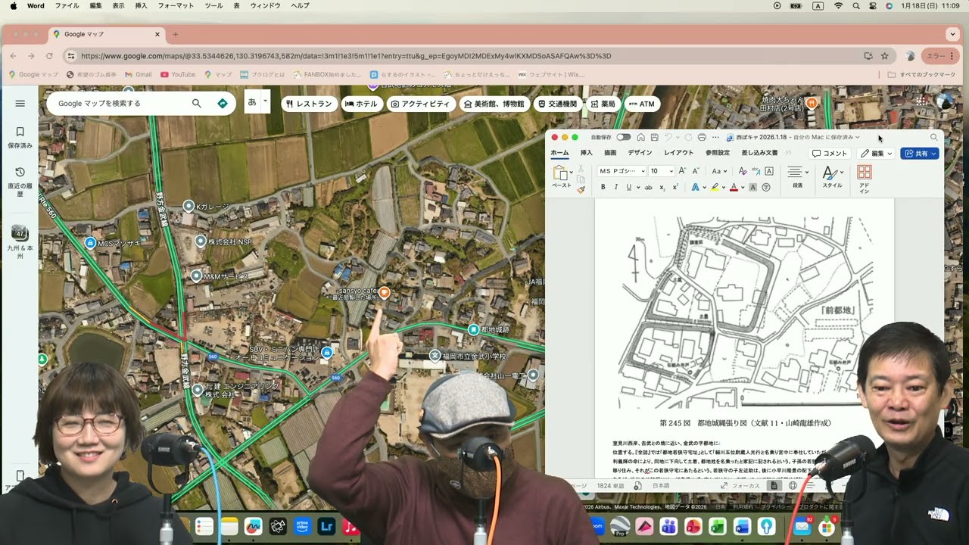969x545 pixels.
Task: Show more ribbon tabs chevron
Action: (x=788, y=153)
